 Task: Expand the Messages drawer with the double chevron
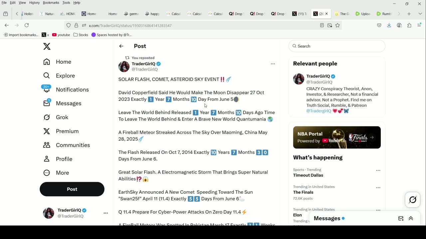pyautogui.click(x=411, y=218)
